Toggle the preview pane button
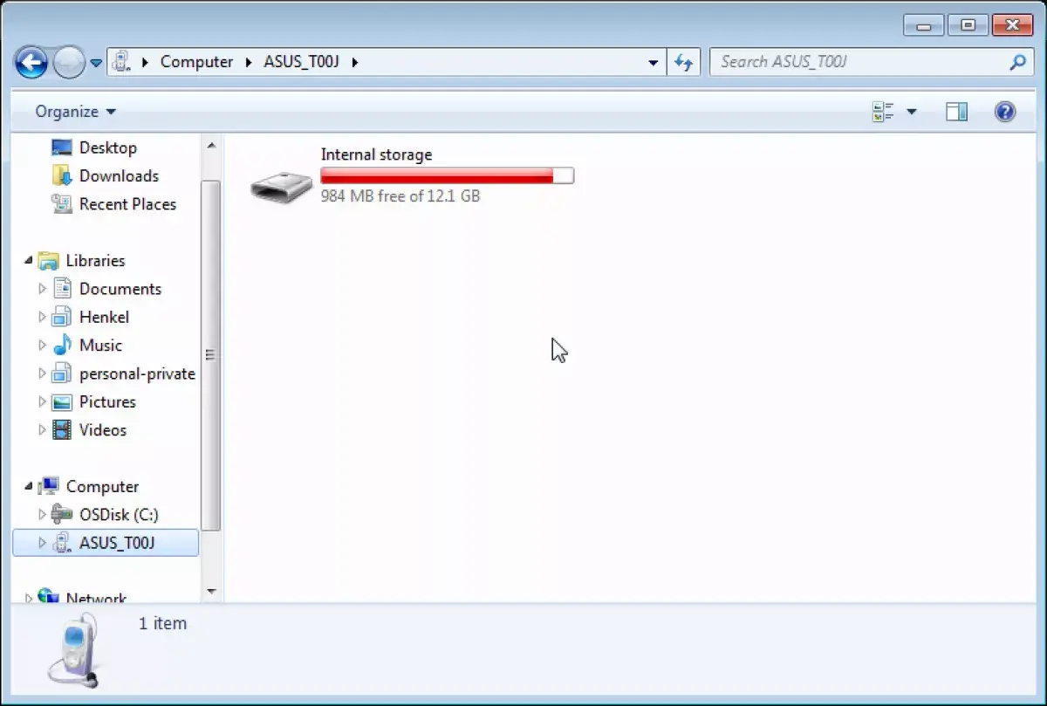Screen dimensions: 1047x706 (957, 112)
